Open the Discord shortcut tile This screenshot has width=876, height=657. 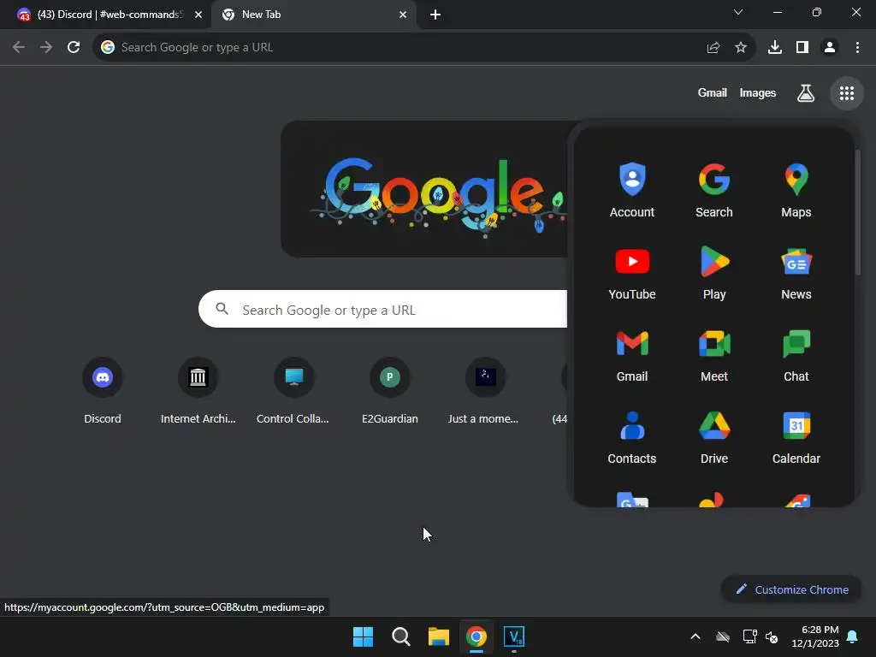[x=103, y=391]
